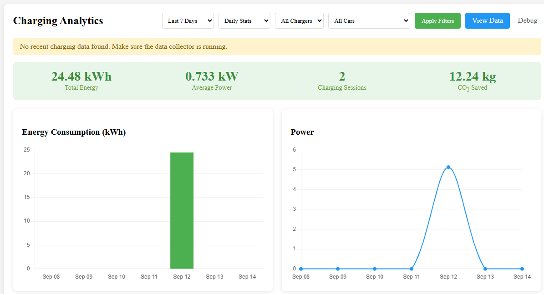The width and height of the screenshot is (544, 295).
Task: Click the Sep 09 power data point
Action: click(338, 269)
